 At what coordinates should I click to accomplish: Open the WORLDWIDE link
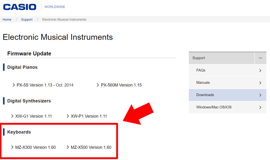point(55,7)
